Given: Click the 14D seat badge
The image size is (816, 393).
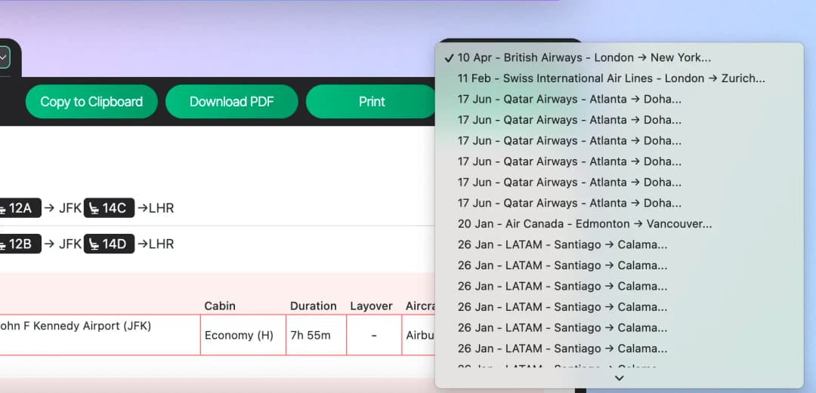Looking at the screenshot, I should [x=109, y=244].
